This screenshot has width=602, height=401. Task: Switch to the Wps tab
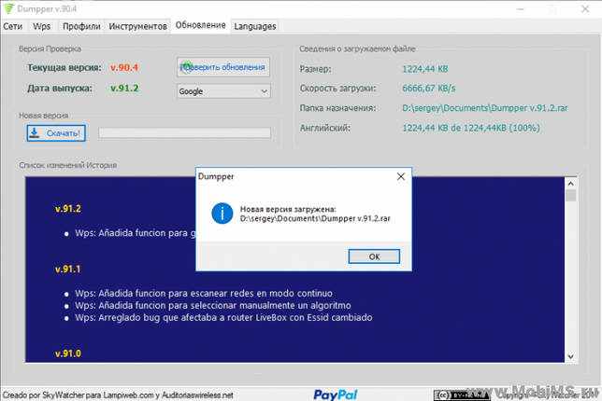(x=41, y=26)
